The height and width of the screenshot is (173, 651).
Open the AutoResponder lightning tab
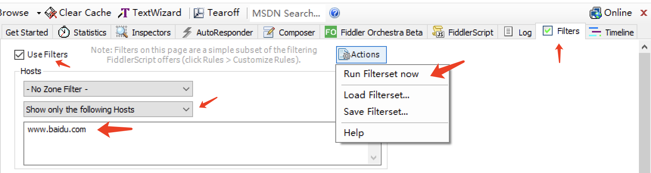click(x=217, y=32)
